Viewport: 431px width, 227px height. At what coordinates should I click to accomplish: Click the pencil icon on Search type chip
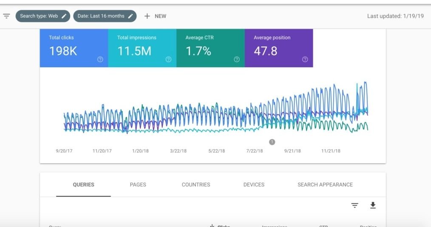click(64, 16)
